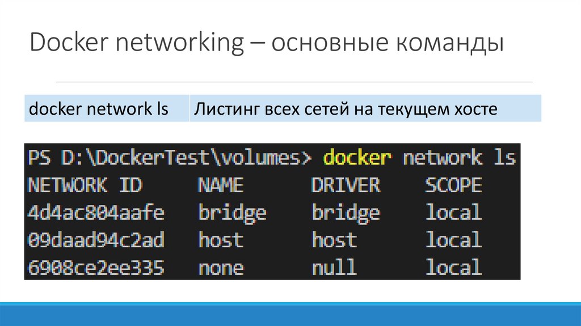Select the "docker network ls" table cell
Screen dimensions: 581x326
99,108
